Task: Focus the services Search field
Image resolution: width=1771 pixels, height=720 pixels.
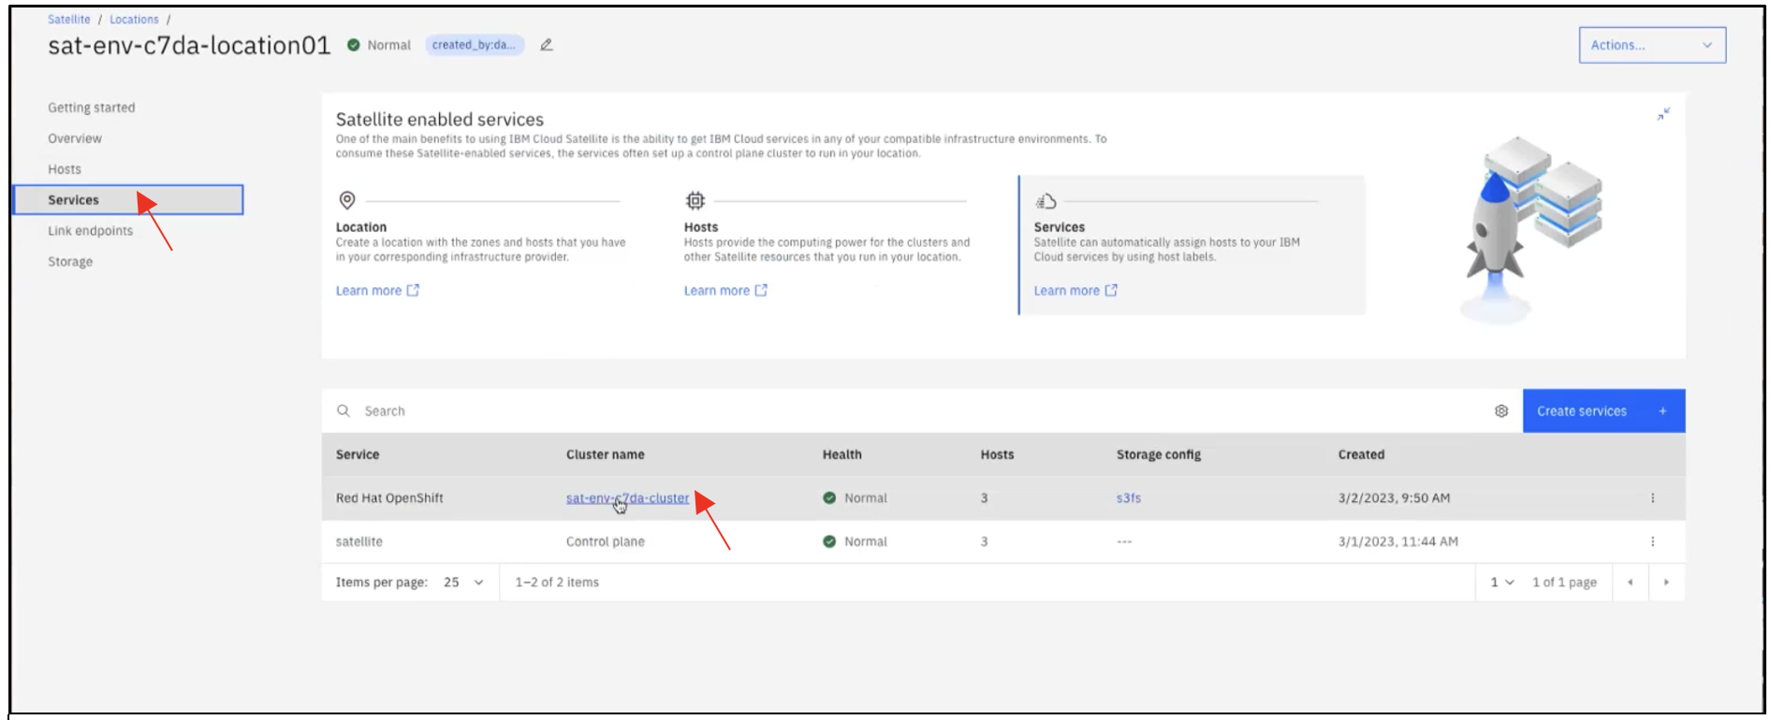Action: (917, 411)
